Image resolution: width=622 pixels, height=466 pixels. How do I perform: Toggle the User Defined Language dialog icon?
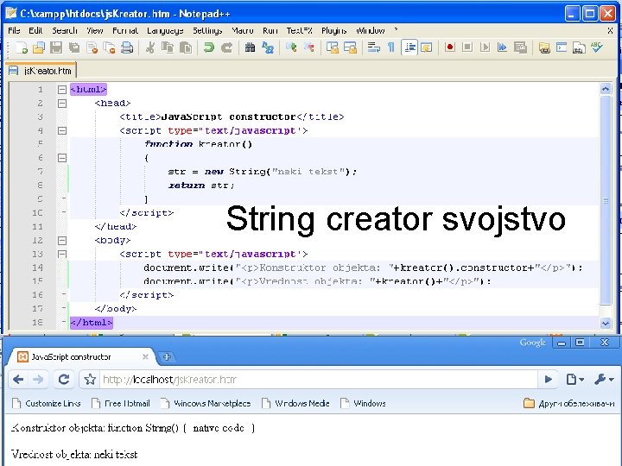click(x=427, y=47)
